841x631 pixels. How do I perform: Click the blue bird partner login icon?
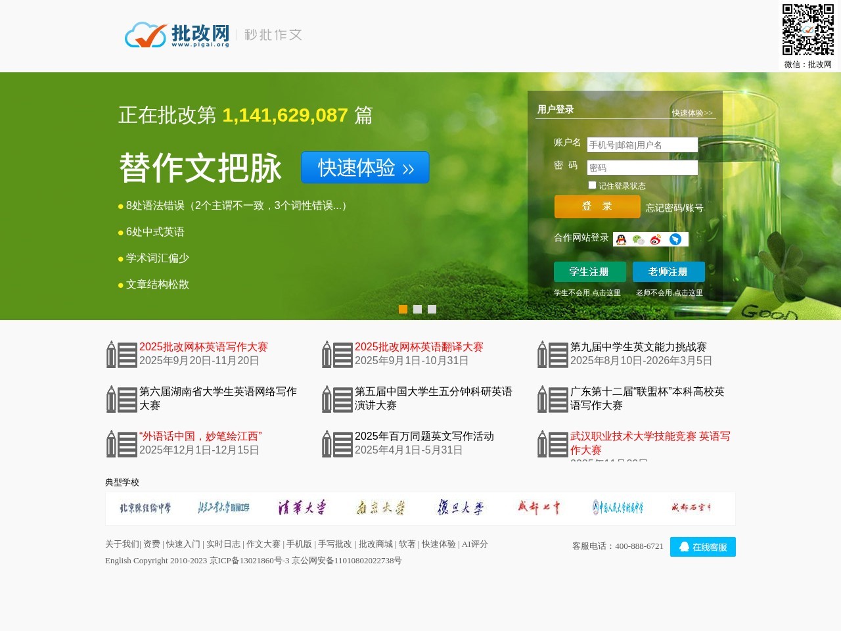click(676, 239)
